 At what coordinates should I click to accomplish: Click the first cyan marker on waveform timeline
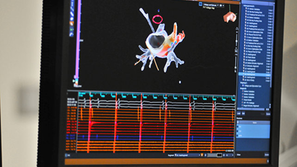[x=82, y=94]
